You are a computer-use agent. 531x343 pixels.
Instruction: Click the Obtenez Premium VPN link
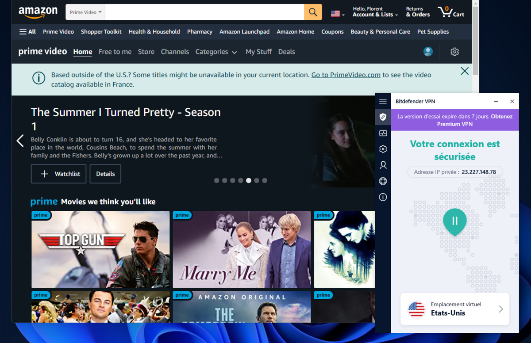[x=474, y=120]
